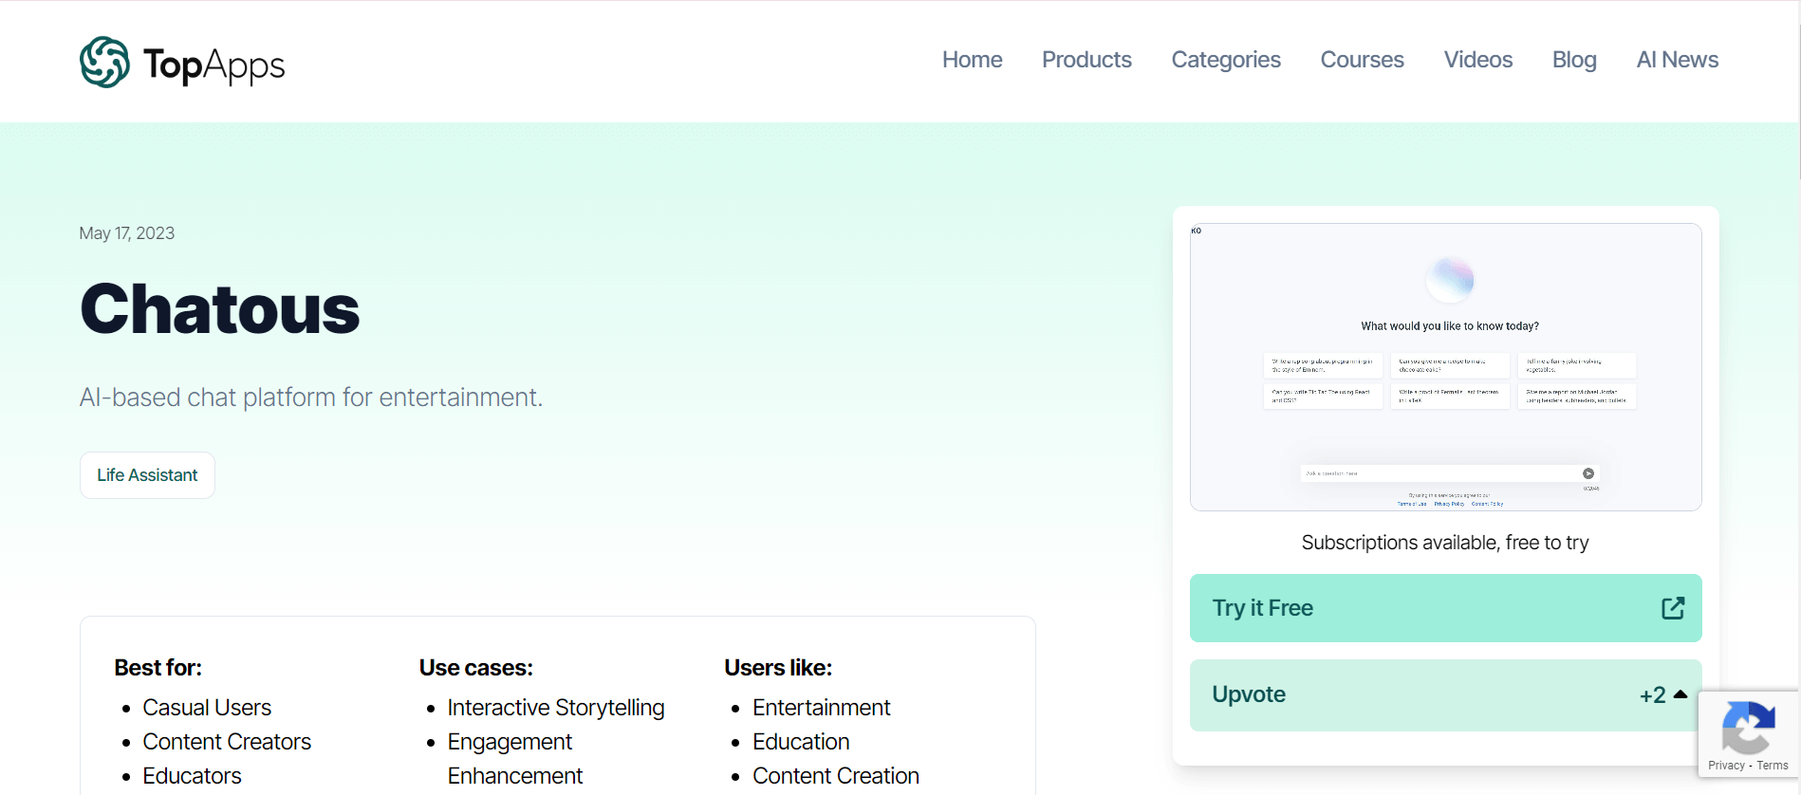Click the upvote arrow icon next to +2
The width and height of the screenshot is (1801, 795).
[x=1680, y=694]
